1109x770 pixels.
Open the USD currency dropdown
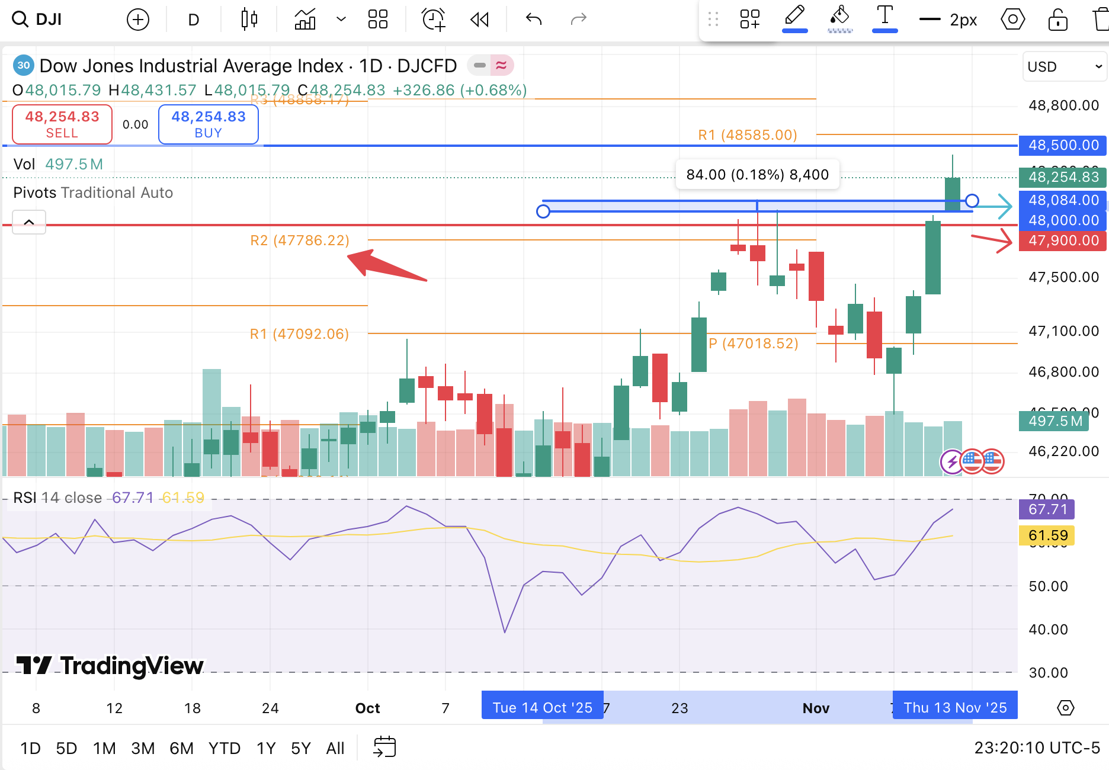pyautogui.click(x=1065, y=66)
